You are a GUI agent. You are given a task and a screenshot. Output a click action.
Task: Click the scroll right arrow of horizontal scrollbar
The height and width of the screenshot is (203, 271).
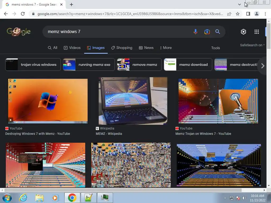[264, 190]
